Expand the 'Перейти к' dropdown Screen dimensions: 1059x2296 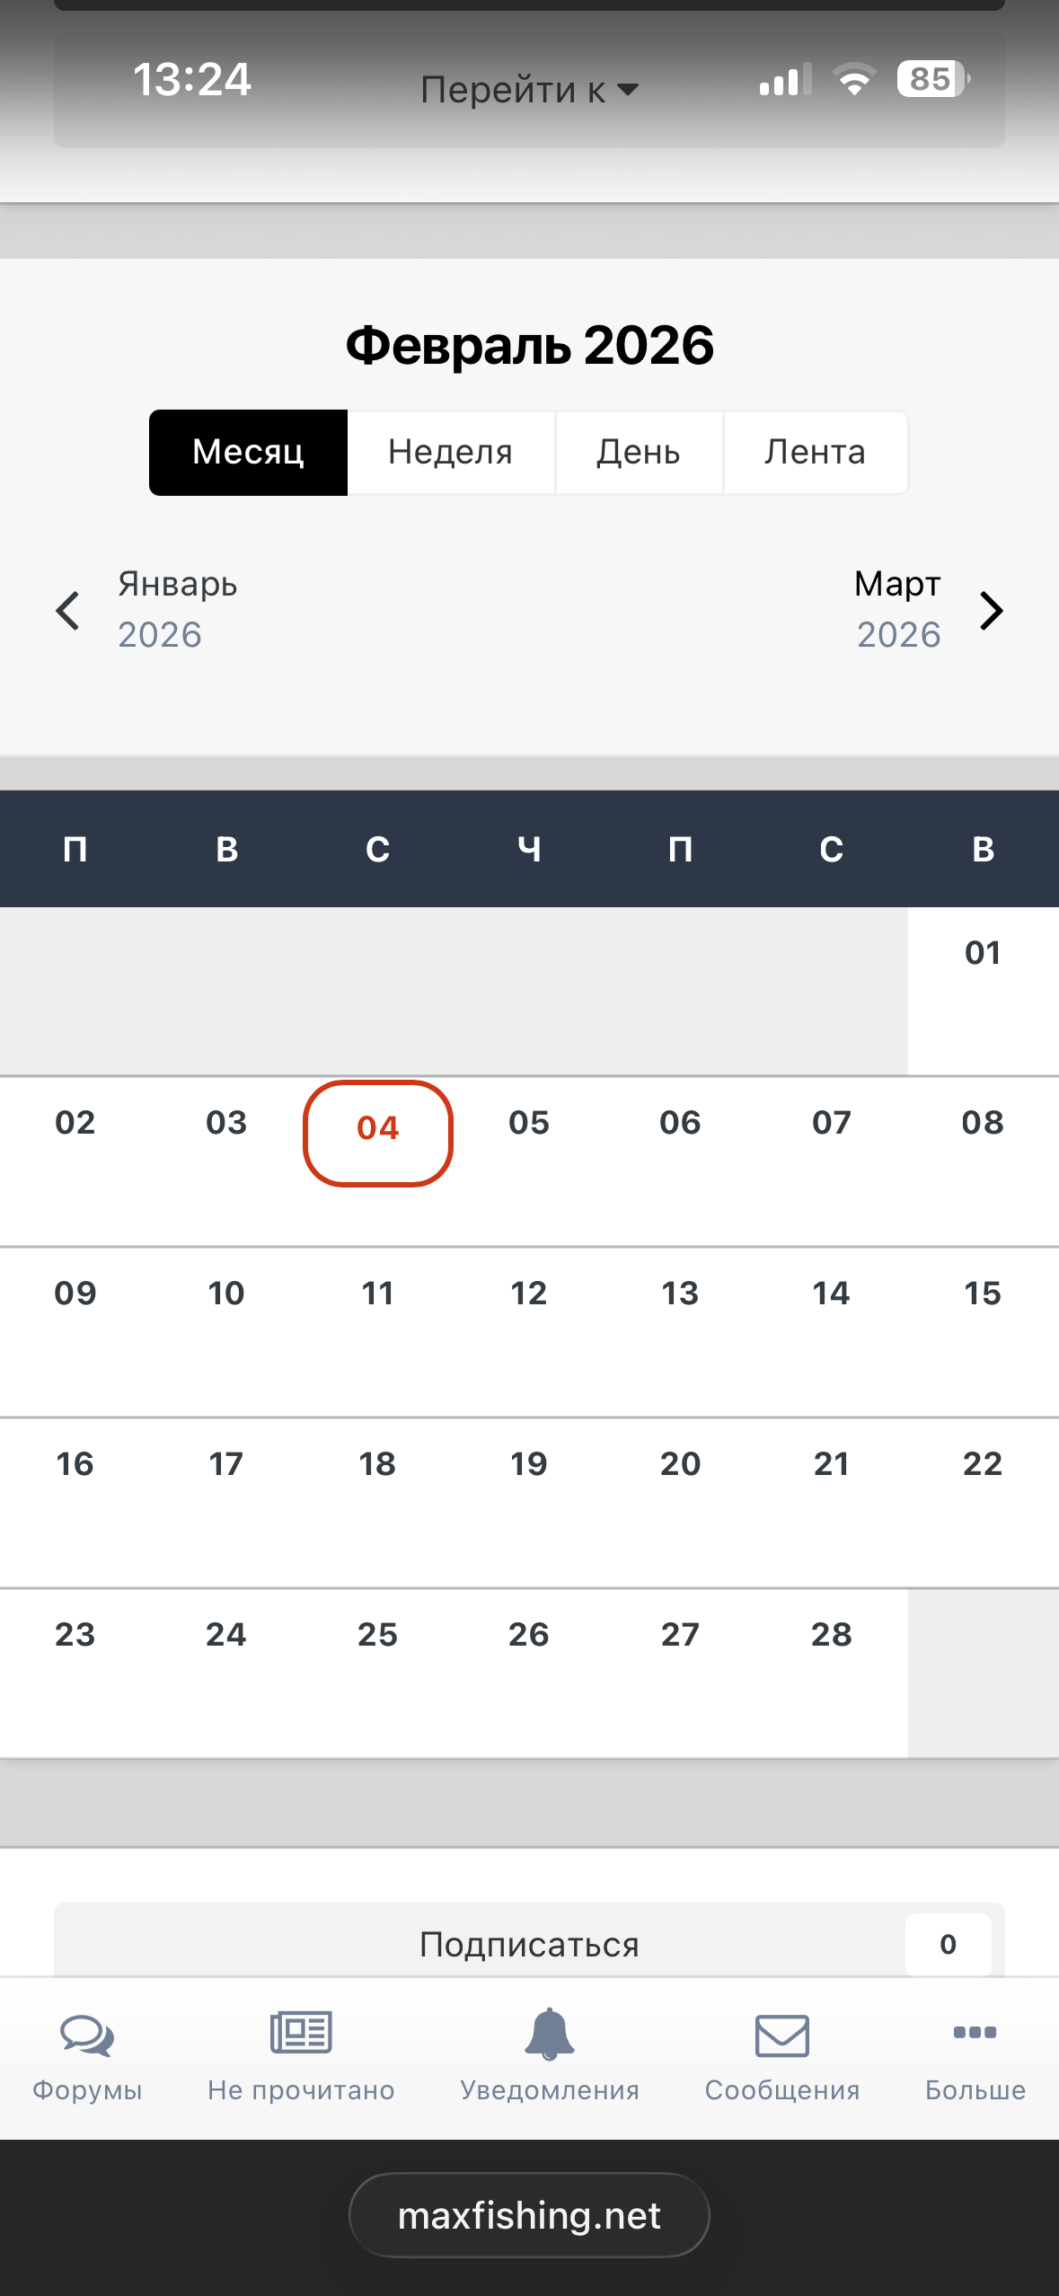coord(529,90)
